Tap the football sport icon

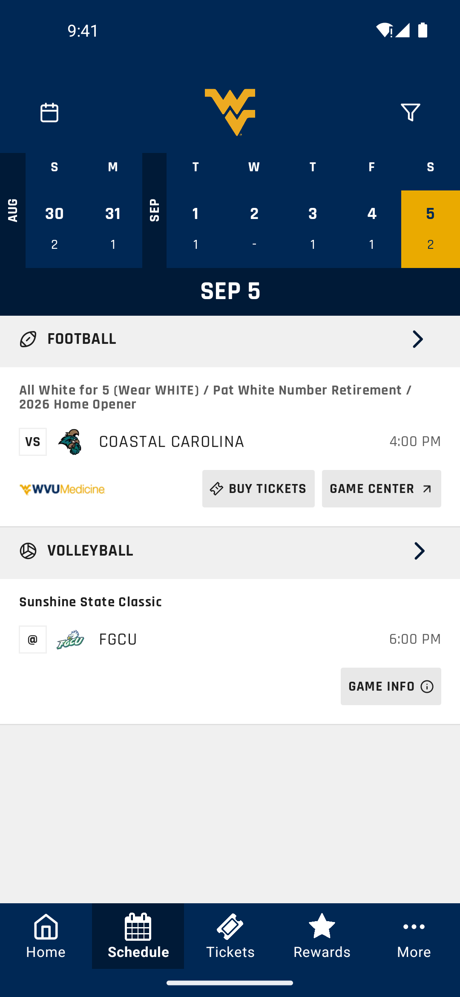coord(28,339)
